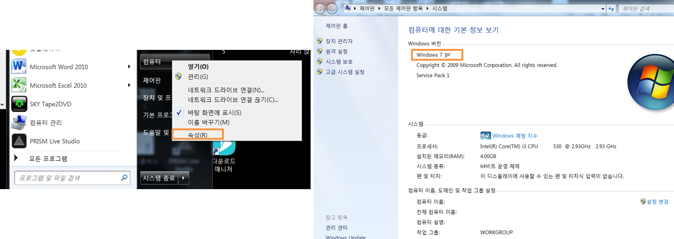
Task: Click the 설정 변경 link
Action: (658, 201)
